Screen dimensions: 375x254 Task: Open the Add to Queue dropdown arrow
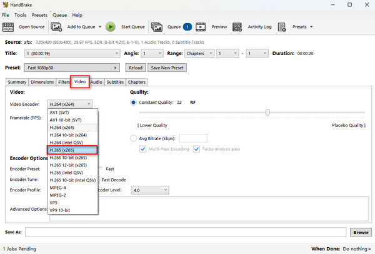(100, 27)
